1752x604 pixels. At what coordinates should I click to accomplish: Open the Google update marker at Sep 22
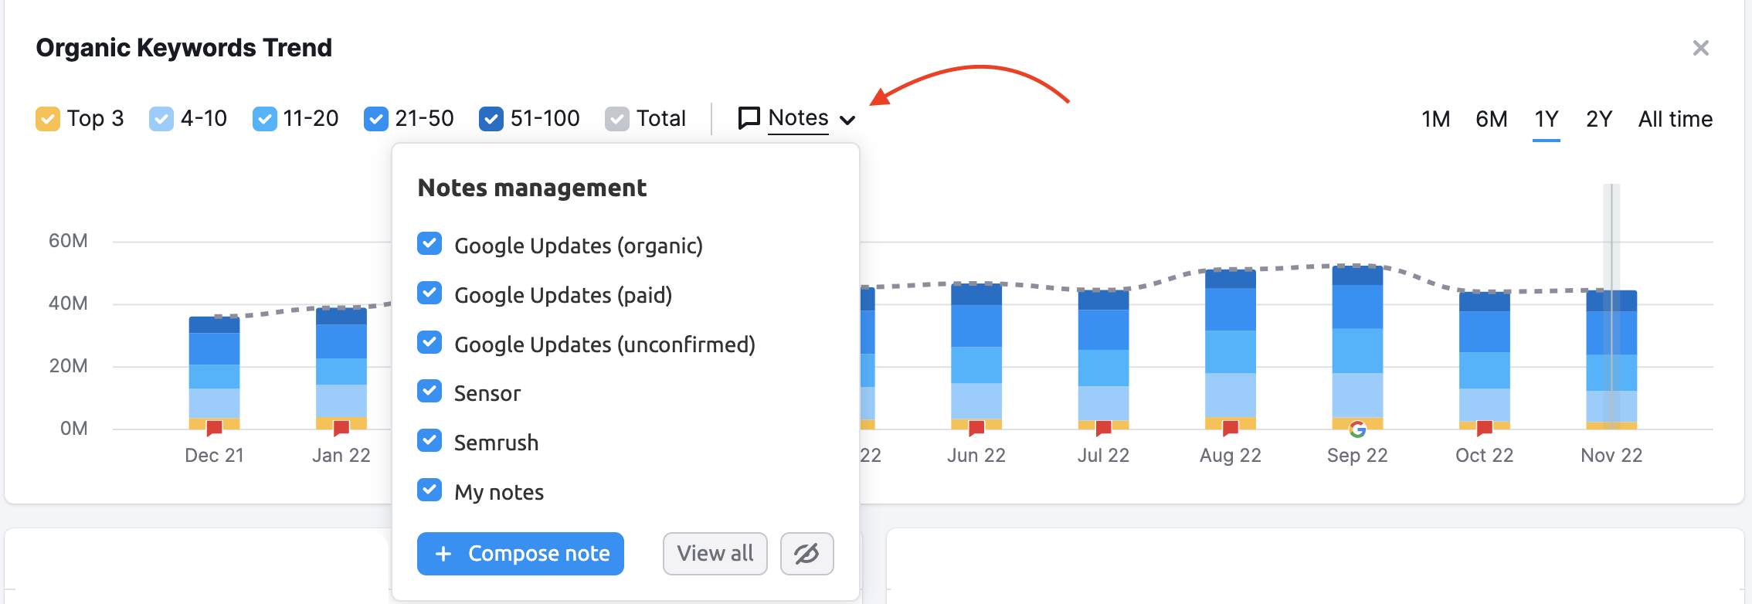click(x=1357, y=429)
